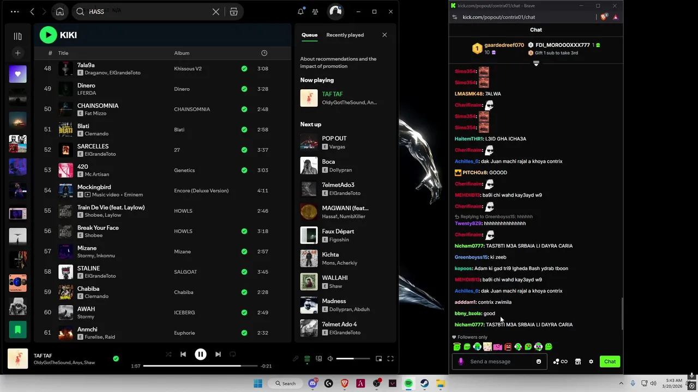This screenshot has height=392, width=698.
Task: Toggle repeat in the player bar
Action: coord(232,354)
